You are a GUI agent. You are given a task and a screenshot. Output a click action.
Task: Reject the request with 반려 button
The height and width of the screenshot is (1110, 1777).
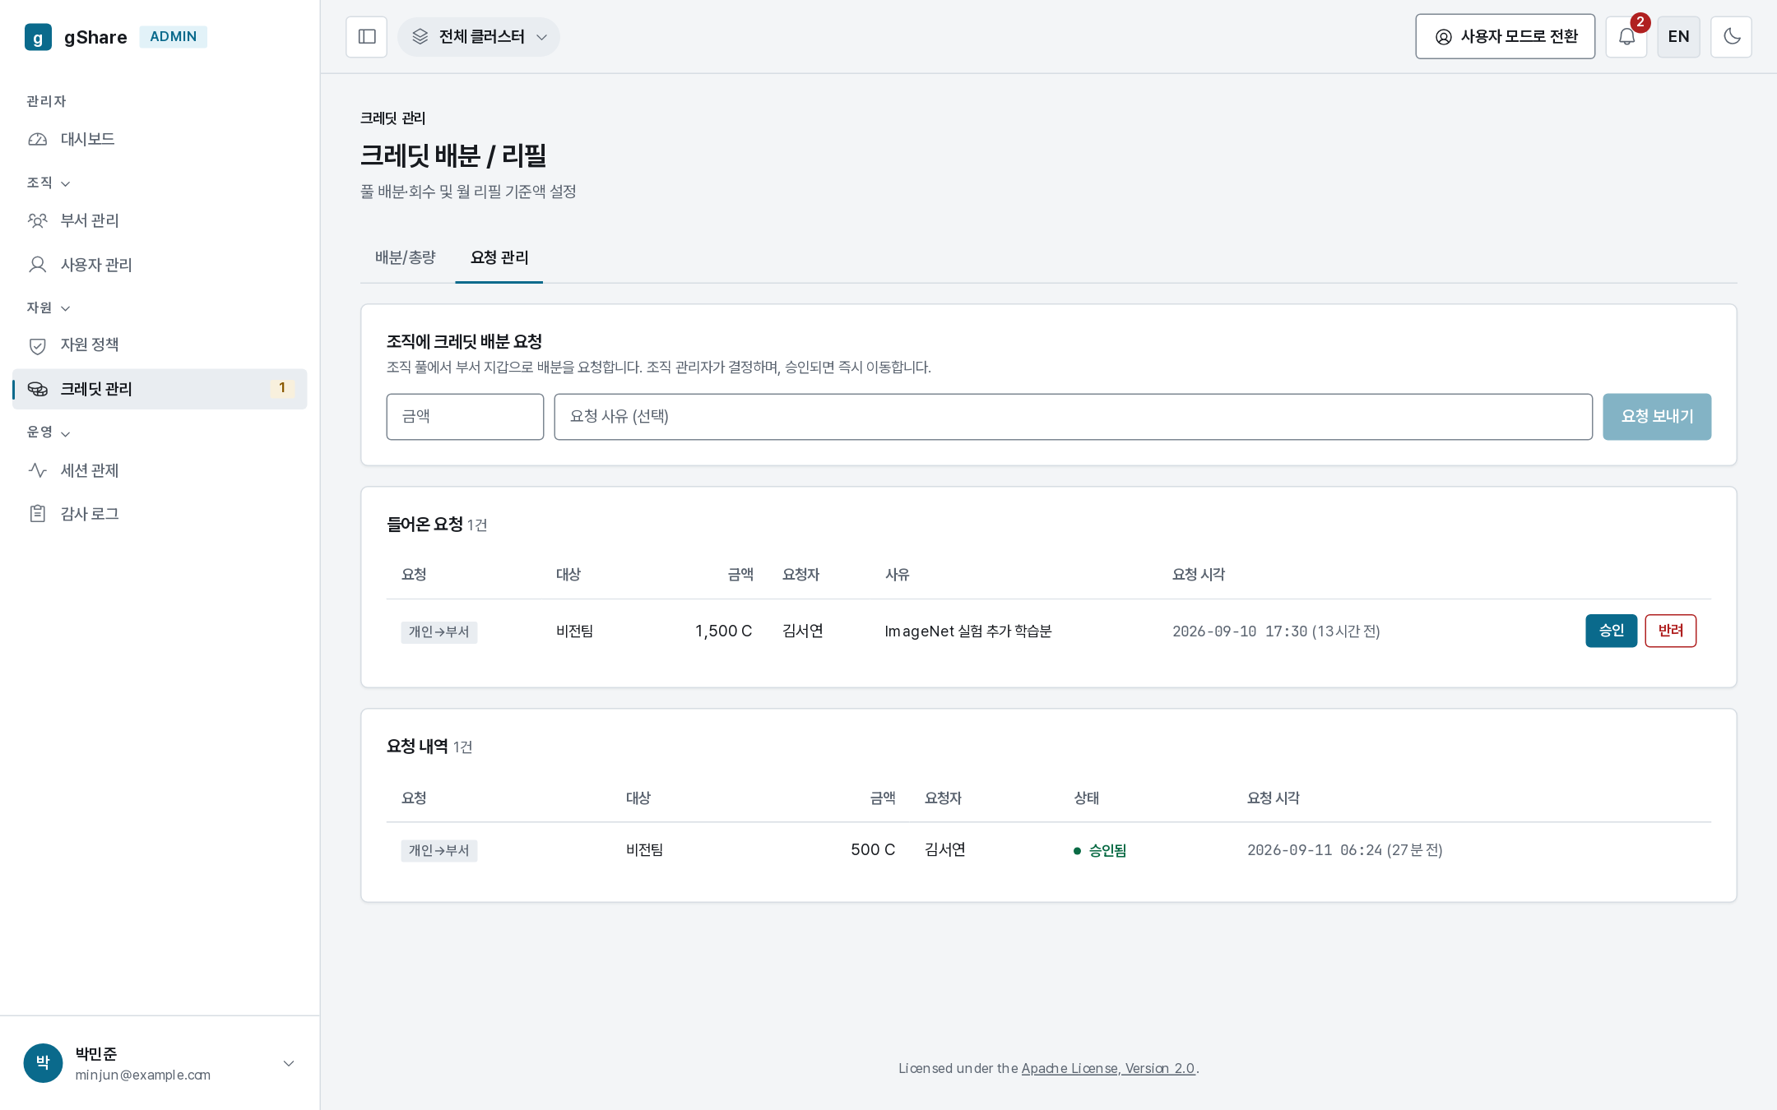point(1671,631)
